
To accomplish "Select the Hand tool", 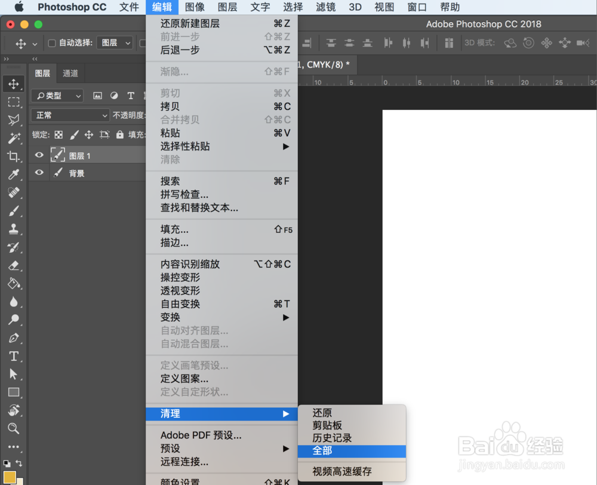I will tap(14, 410).
